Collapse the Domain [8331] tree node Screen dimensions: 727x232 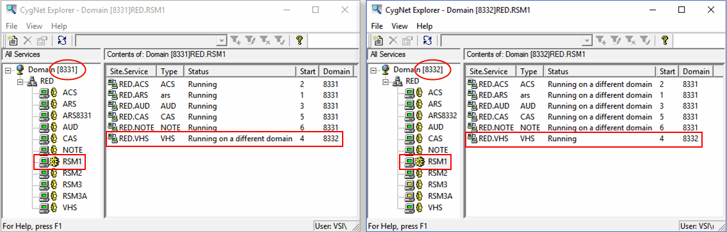click(x=8, y=70)
